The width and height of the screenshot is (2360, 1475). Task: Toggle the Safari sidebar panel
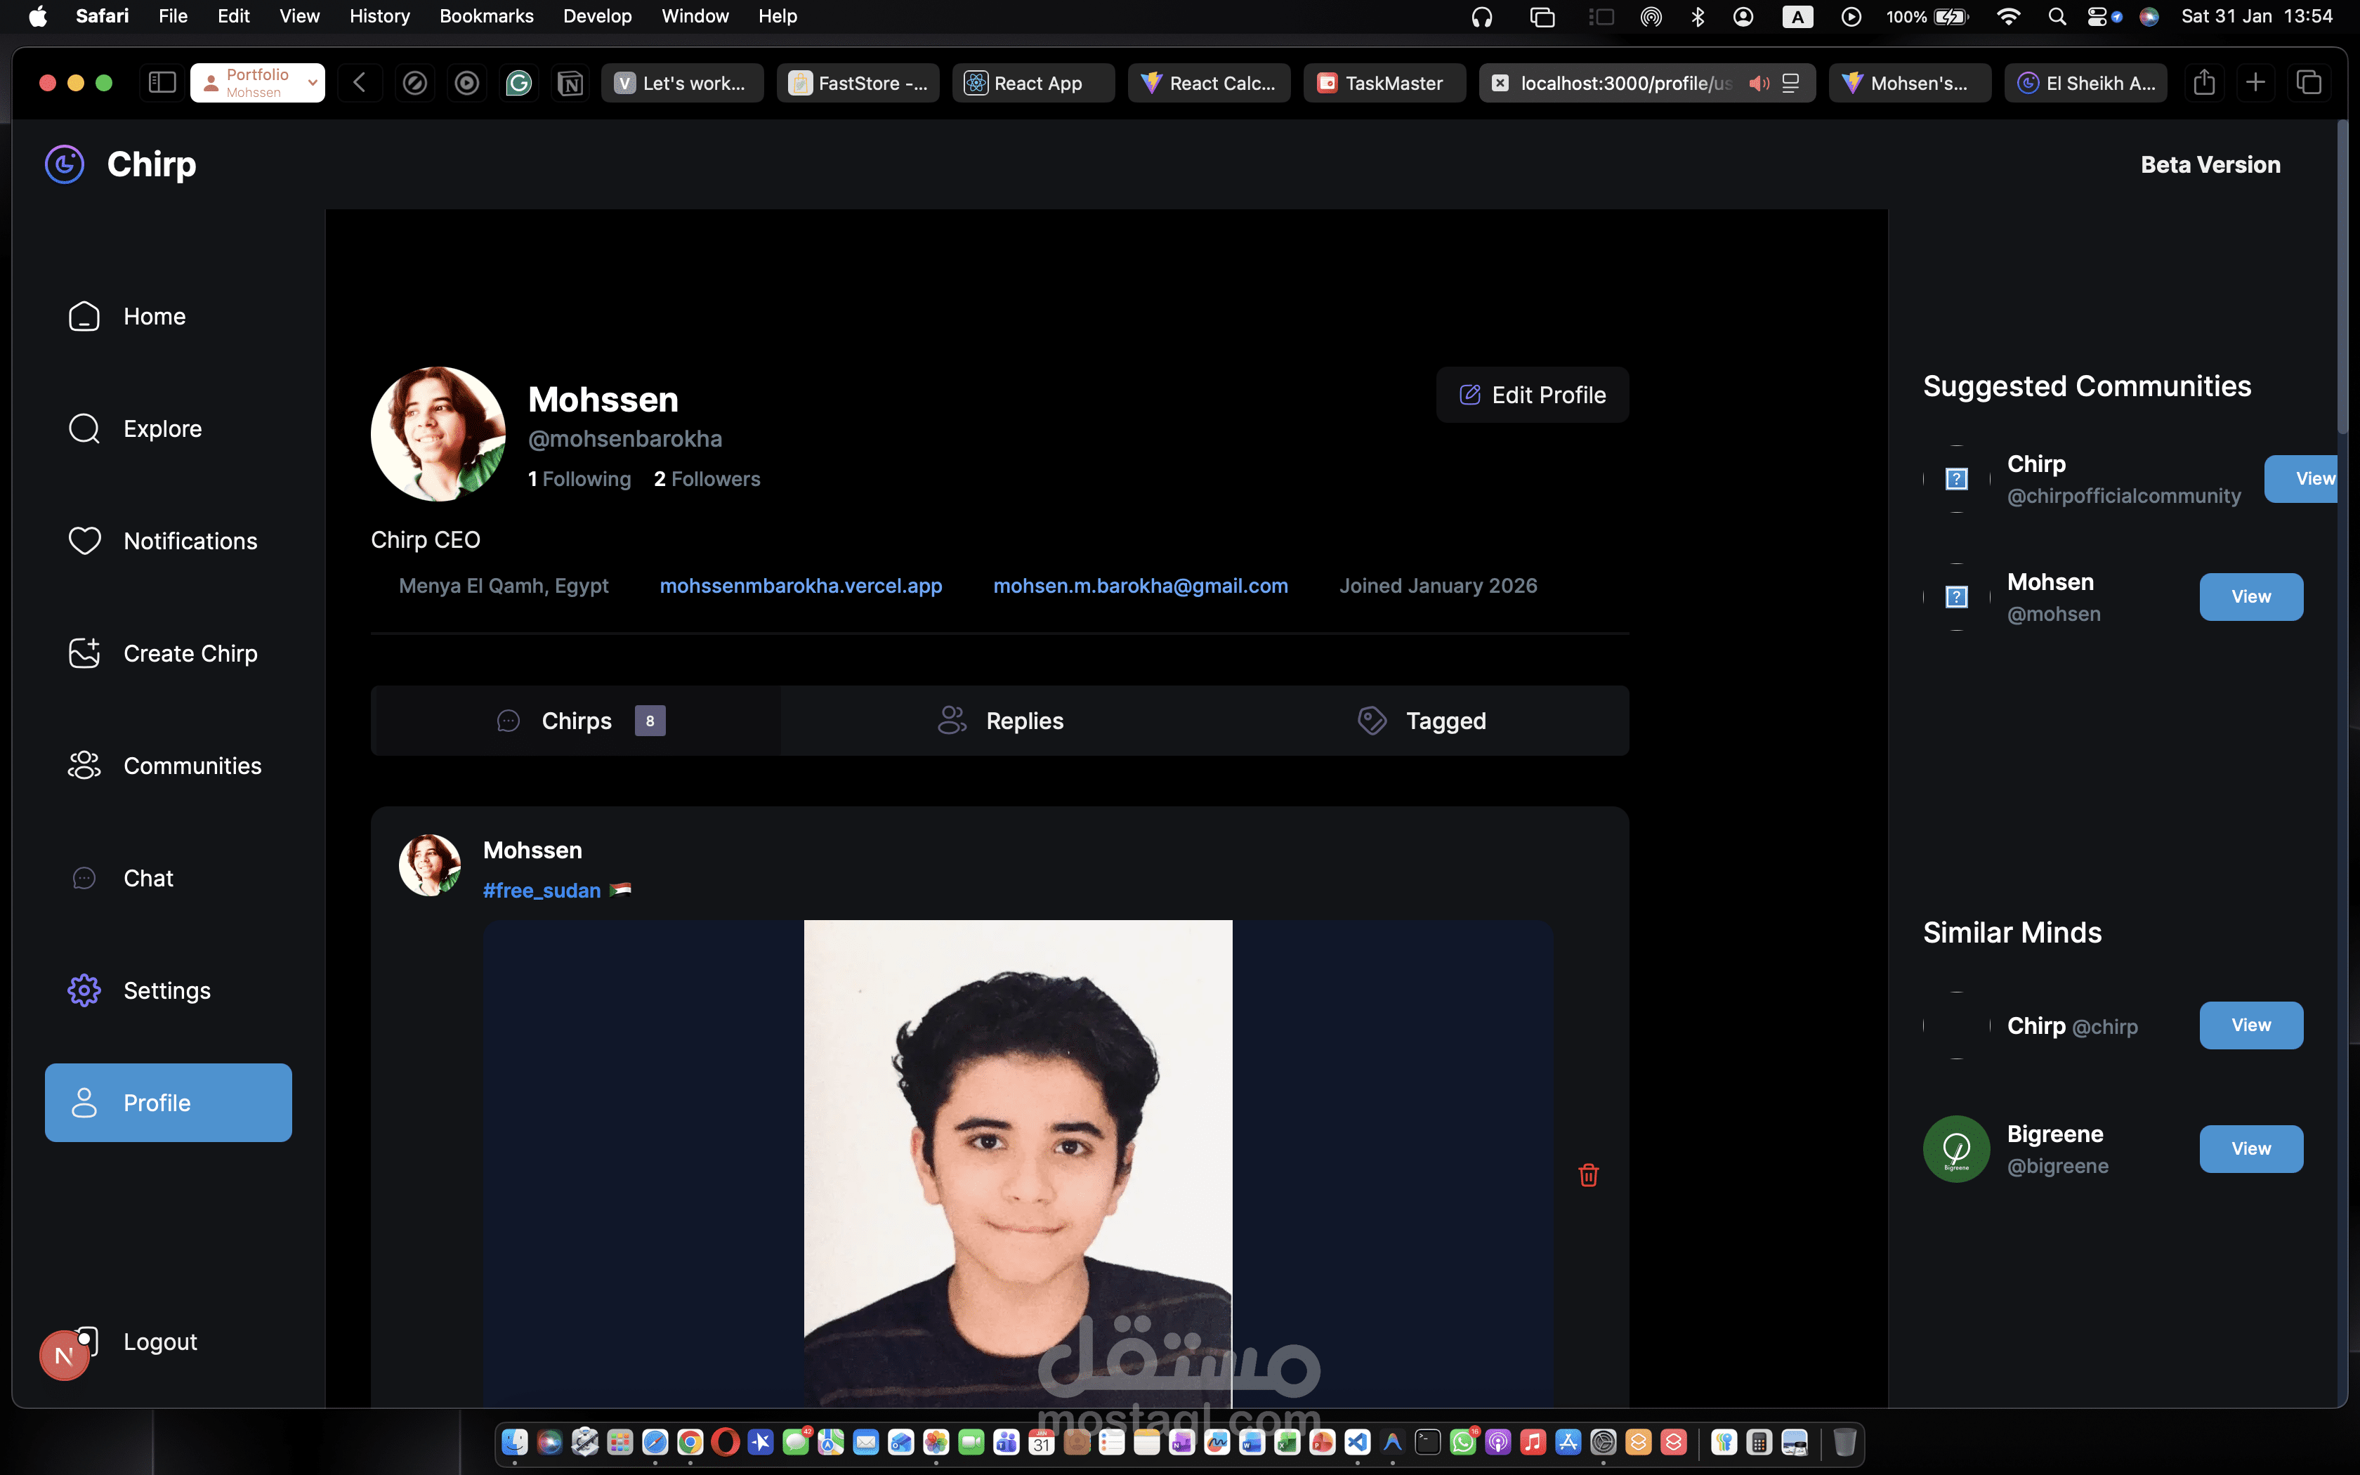(162, 83)
